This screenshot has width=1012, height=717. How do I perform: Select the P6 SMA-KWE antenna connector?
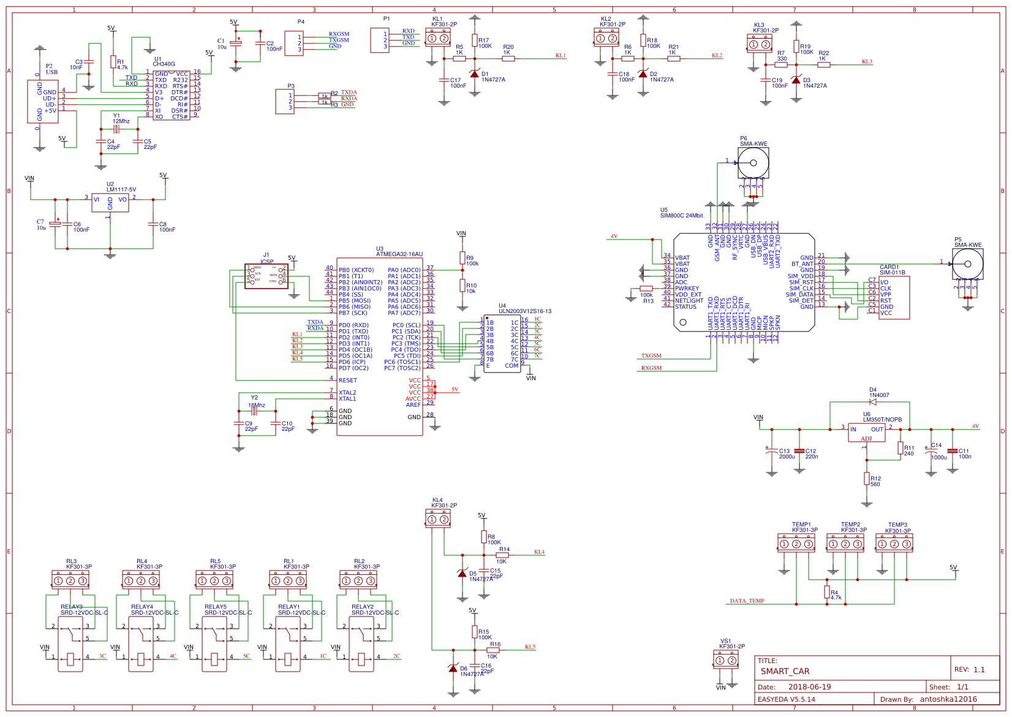[x=753, y=163]
